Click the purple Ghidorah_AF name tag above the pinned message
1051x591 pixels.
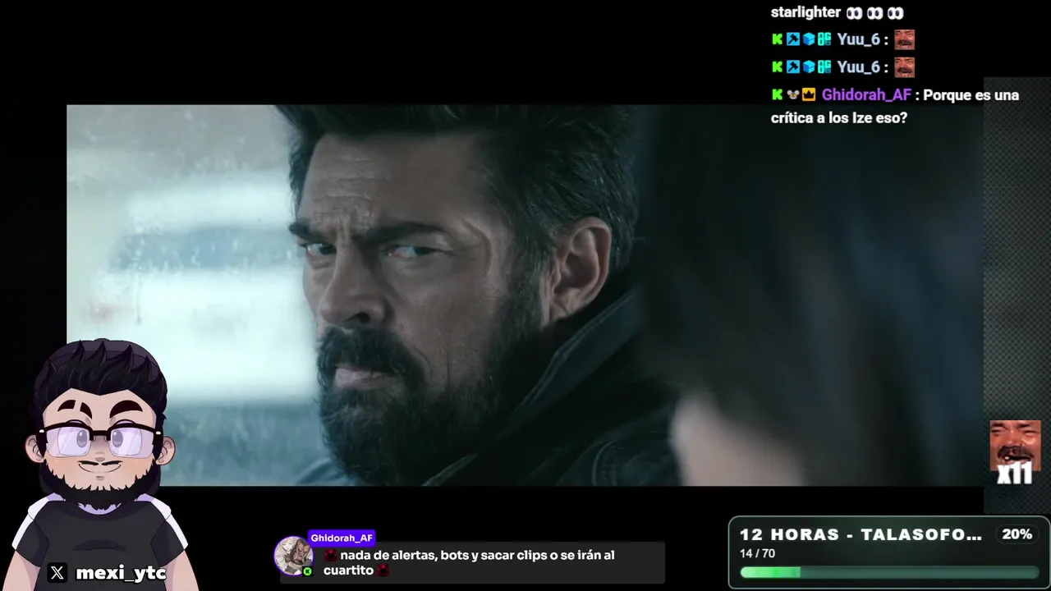(x=342, y=538)
